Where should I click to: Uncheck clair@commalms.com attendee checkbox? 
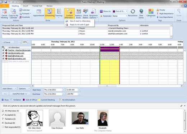(3, 53)
